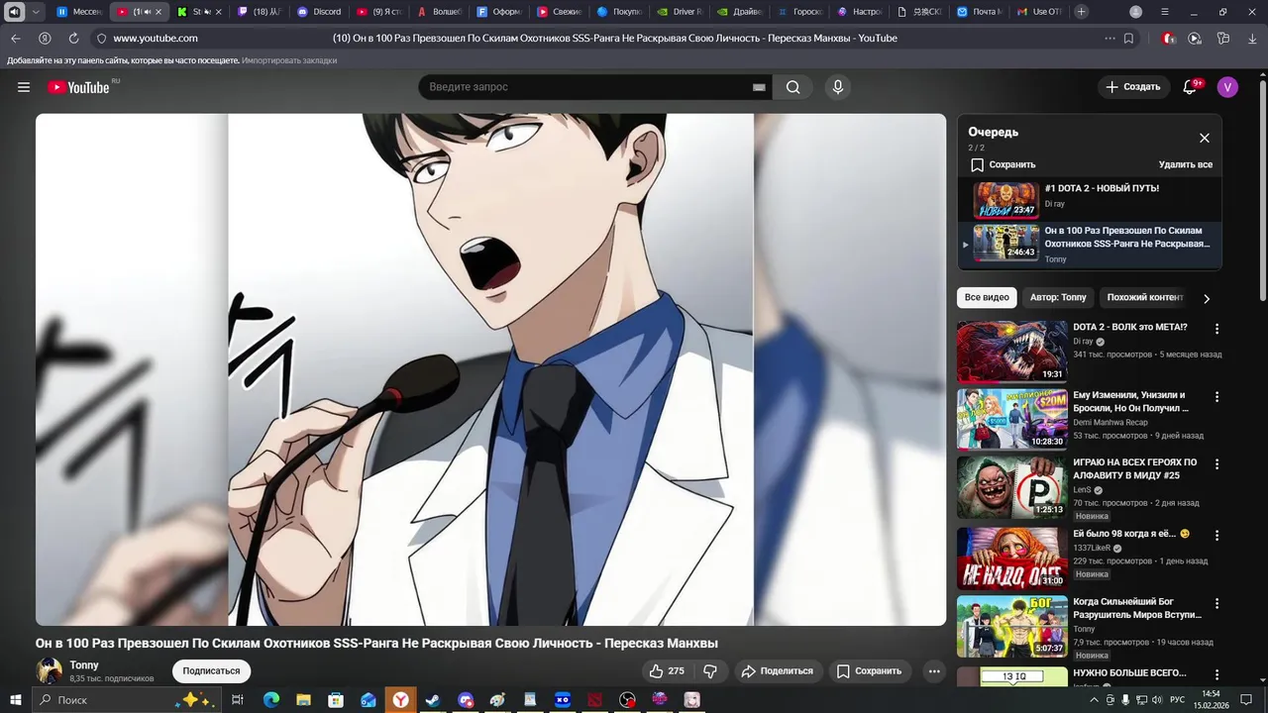Open queued '#1 DOTA 2 - НОВЫЙ ПУТЬ!' thumbnail
The width and height of the screenshot is (1268, 713).
pyautogui.click(x=1005, y=200)
